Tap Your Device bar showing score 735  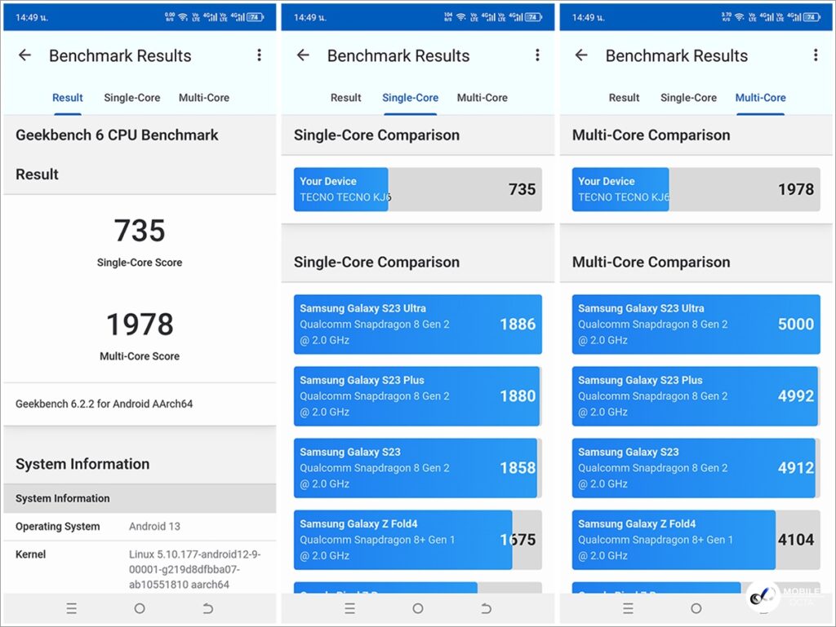pos(418,189)
